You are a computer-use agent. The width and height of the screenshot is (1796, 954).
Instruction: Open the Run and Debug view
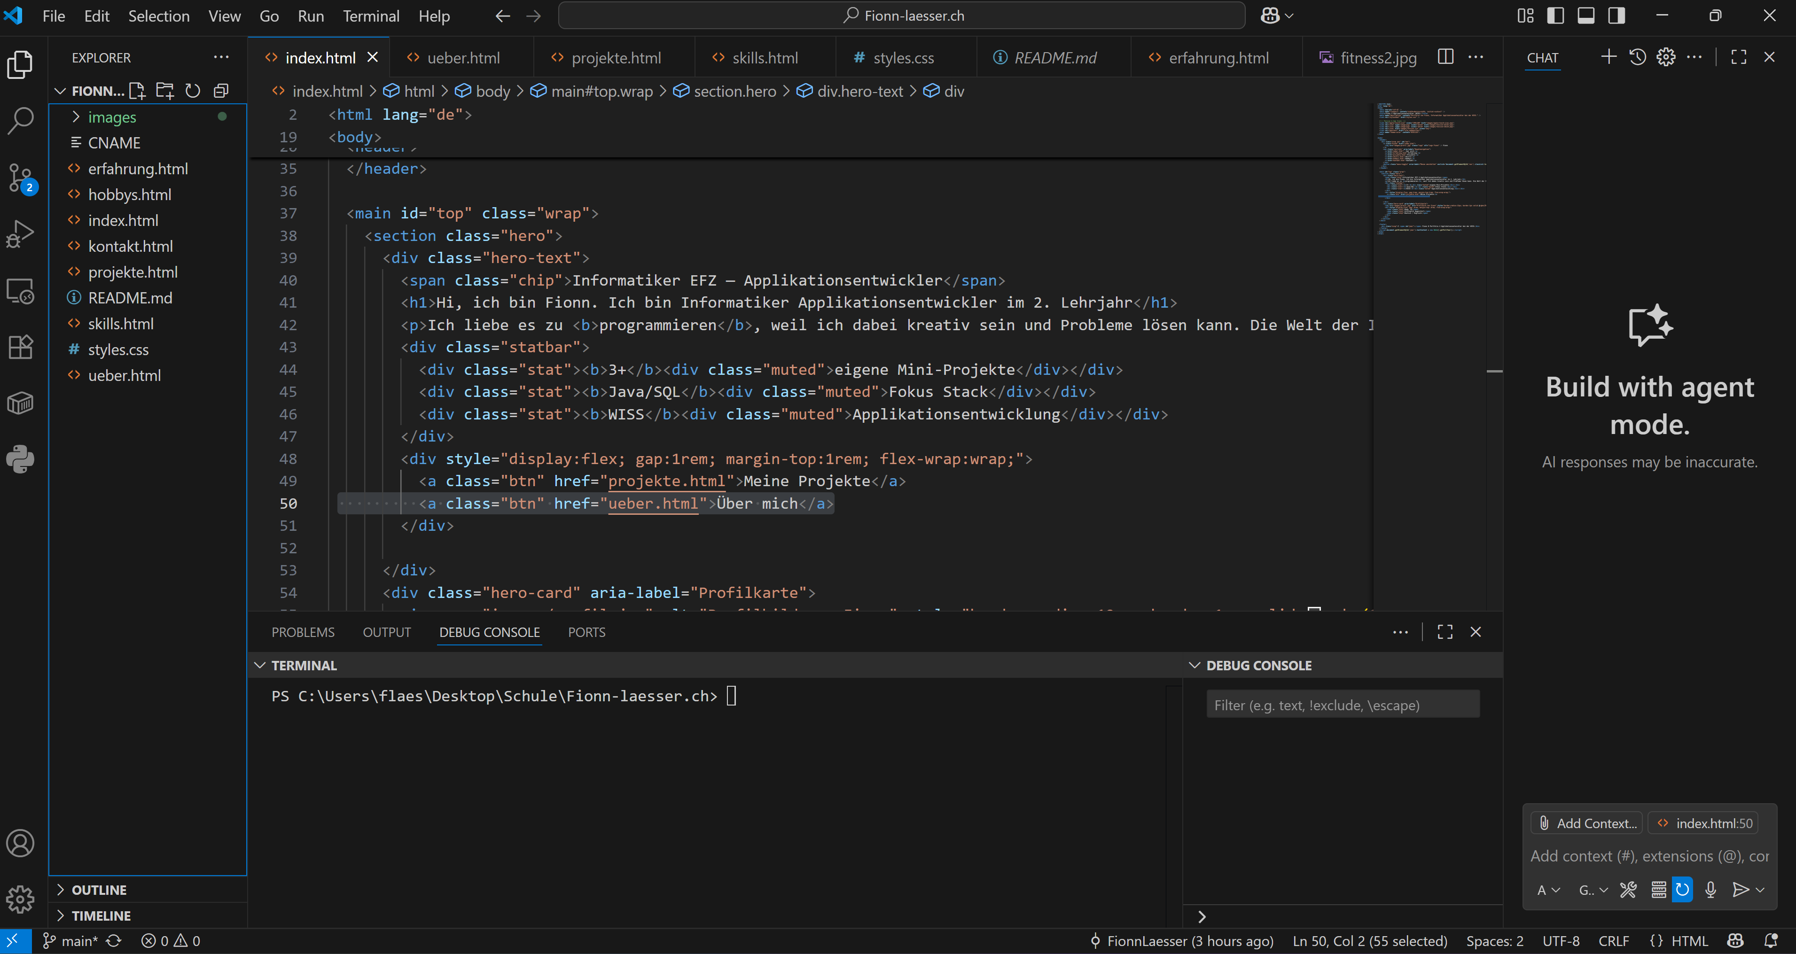pos(20,233)
